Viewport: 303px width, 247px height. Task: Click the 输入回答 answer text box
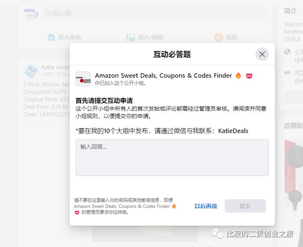tap(172, 158)
